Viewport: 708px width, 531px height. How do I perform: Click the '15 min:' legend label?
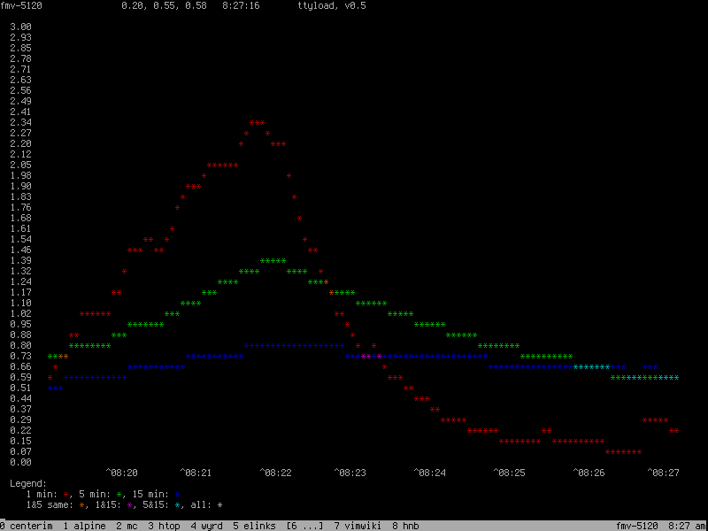(150, 495)
